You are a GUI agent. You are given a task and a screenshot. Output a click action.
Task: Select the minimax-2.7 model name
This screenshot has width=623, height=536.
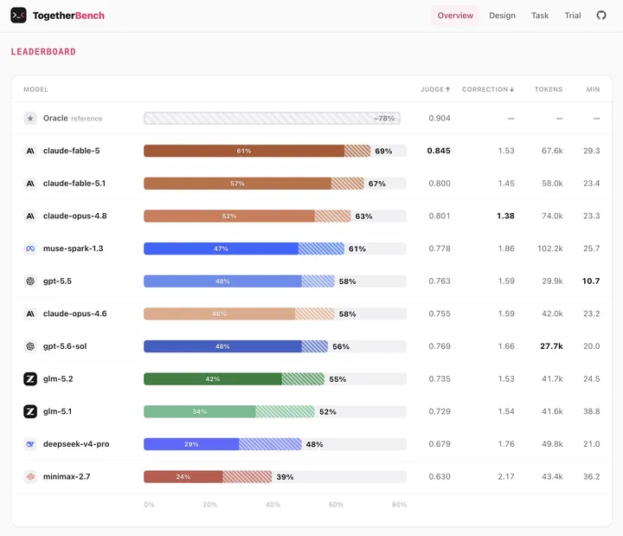coord(67,477)
